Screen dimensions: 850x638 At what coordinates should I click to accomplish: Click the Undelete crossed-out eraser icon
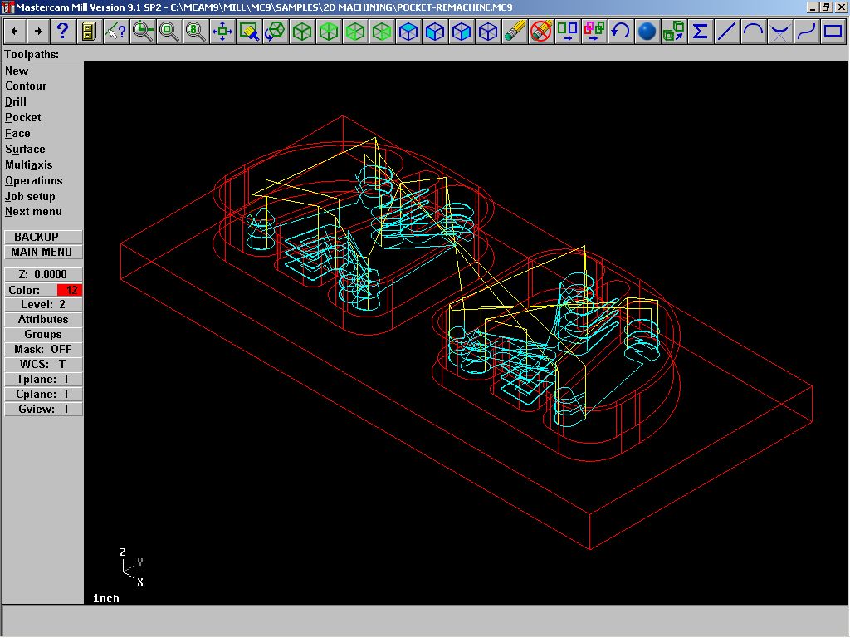pos(541,32)
